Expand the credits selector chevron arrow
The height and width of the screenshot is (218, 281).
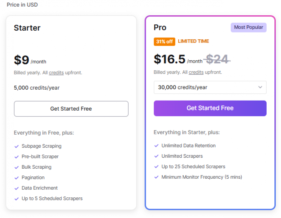[260, 87]
